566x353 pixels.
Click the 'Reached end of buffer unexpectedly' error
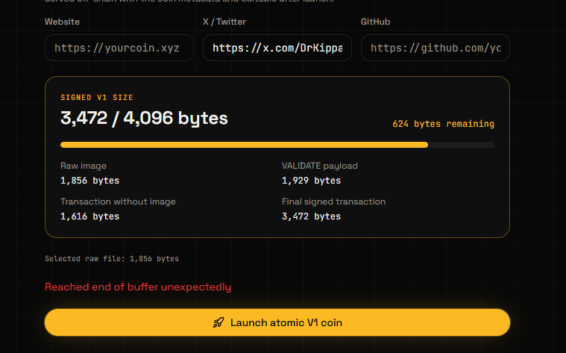point(138,287)
